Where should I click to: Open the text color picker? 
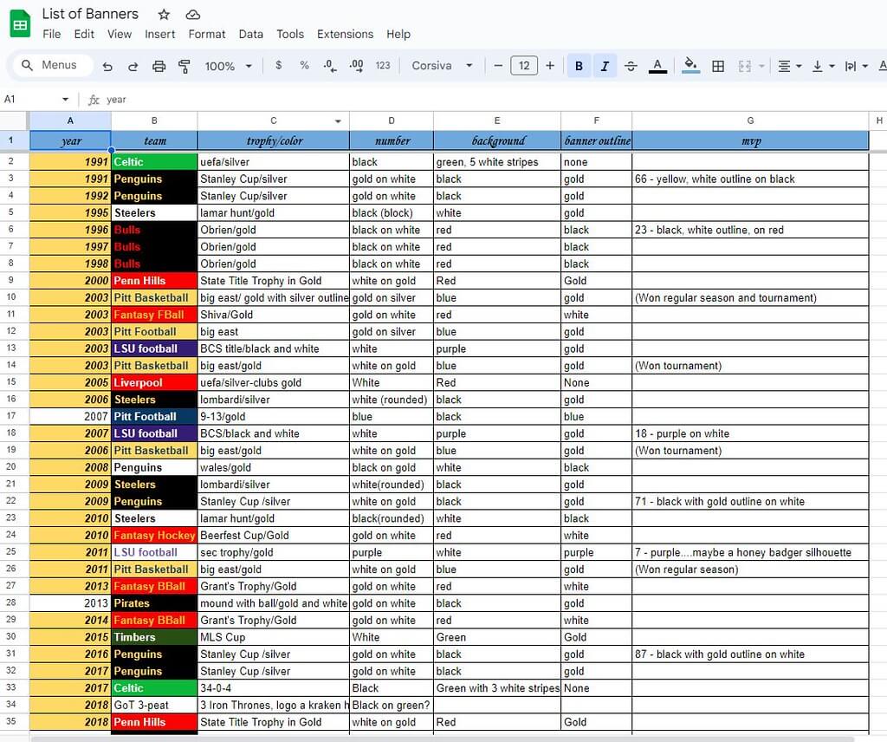(x=657, y=66)
